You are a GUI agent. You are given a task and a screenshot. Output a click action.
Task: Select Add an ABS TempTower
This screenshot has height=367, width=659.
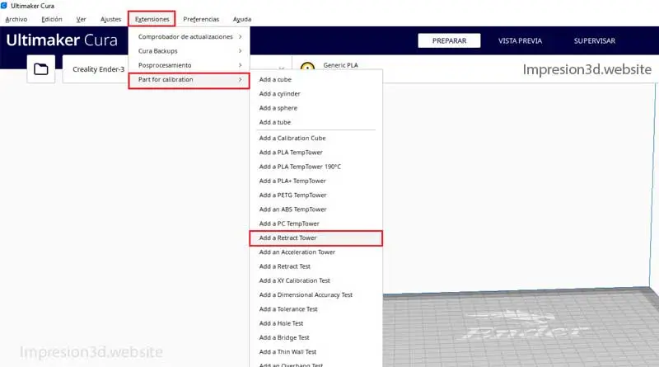pyautogui.click(x=316, y=209)
